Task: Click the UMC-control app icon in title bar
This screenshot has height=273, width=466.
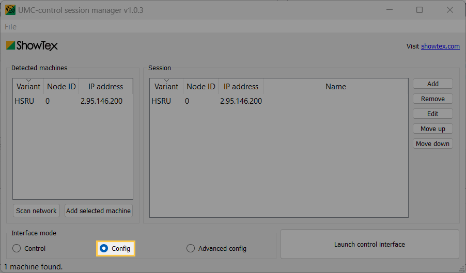Action: [10, 10]
